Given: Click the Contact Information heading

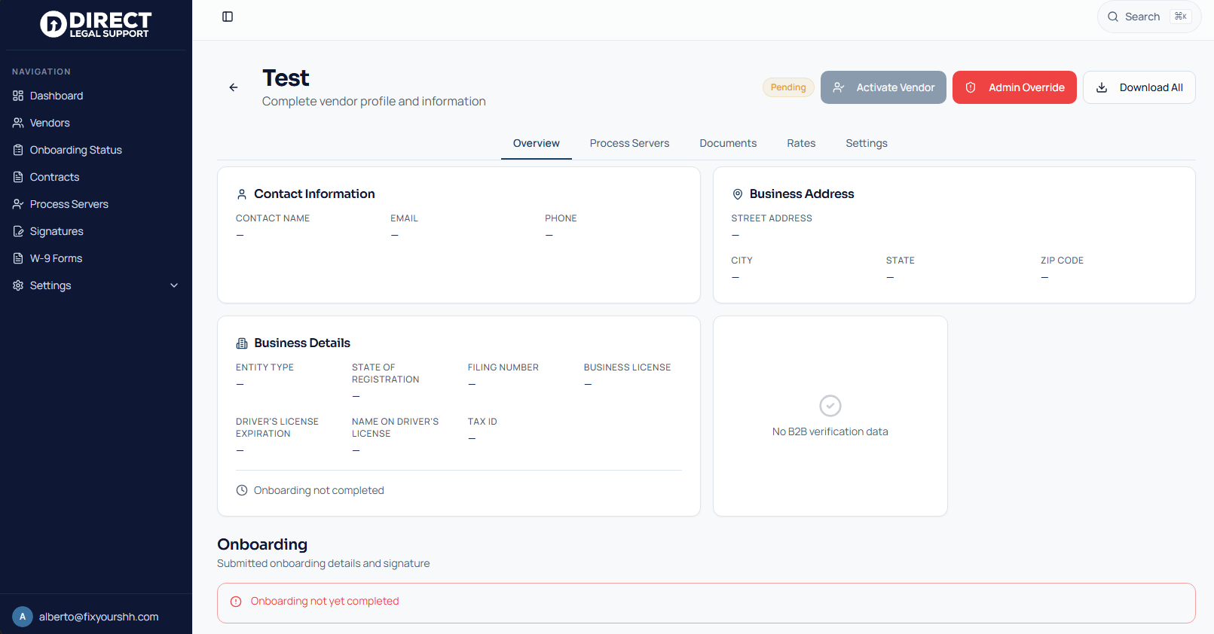Looking at the screenshot, I should coord(314,194).
